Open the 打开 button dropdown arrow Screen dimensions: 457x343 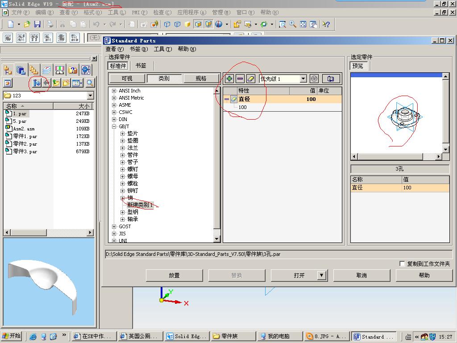pyautogui.click(x=321, y=275)
